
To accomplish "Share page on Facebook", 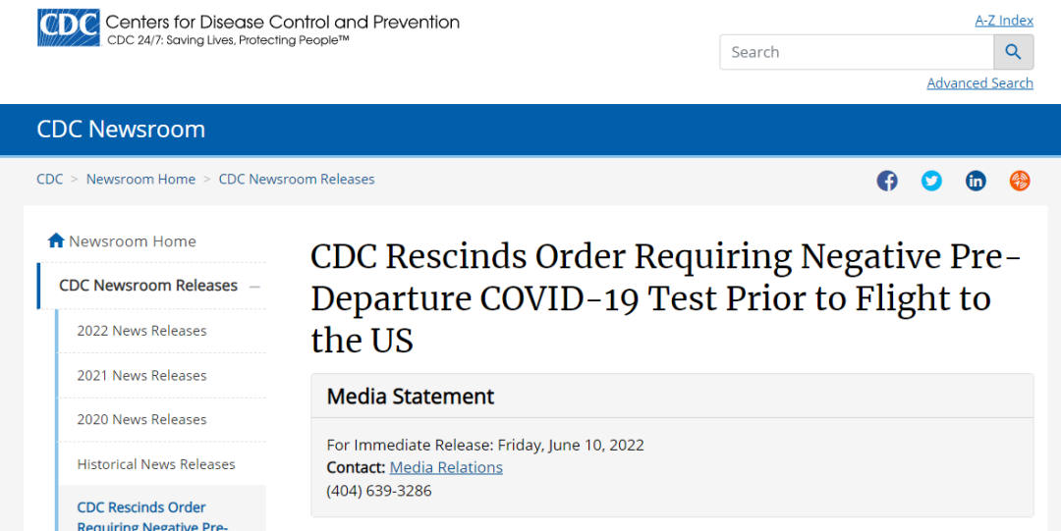I will [887, 181].
